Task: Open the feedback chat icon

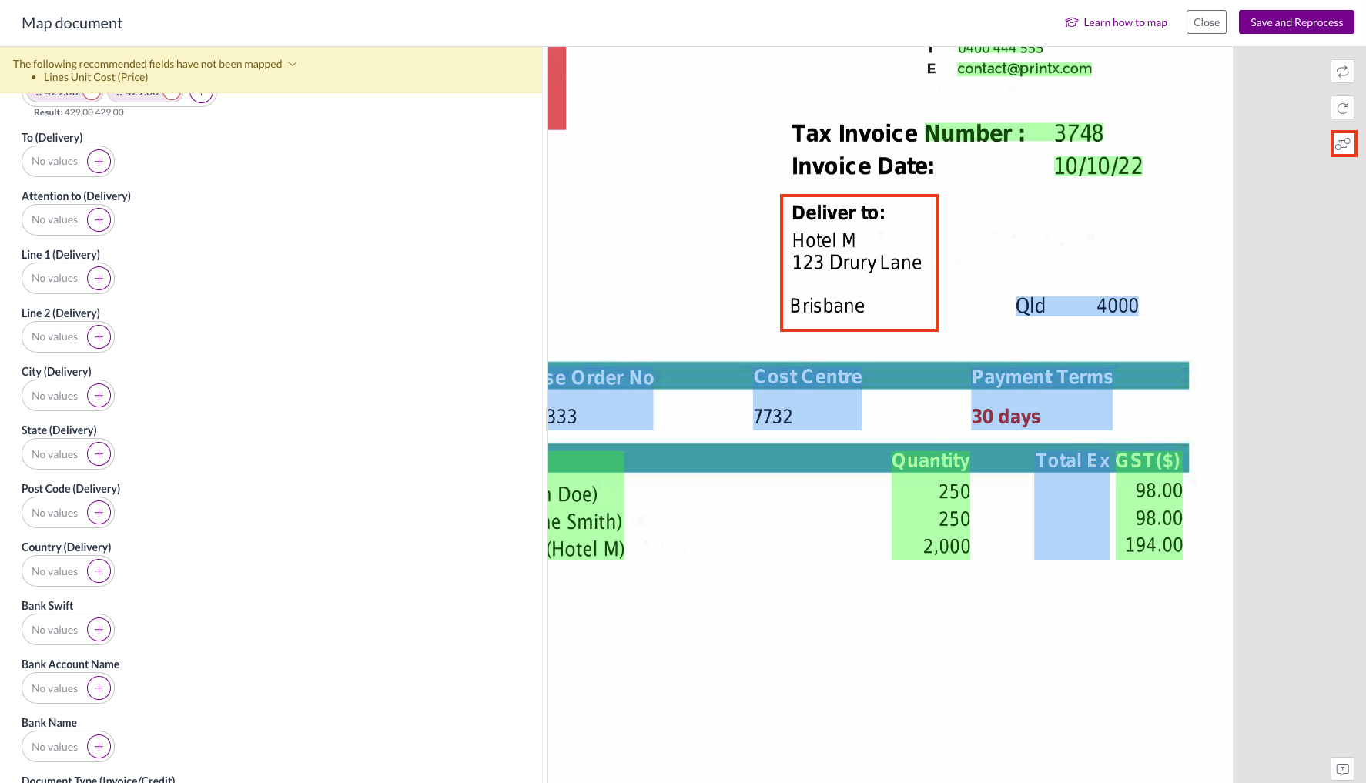Action: pos(1343,769)
